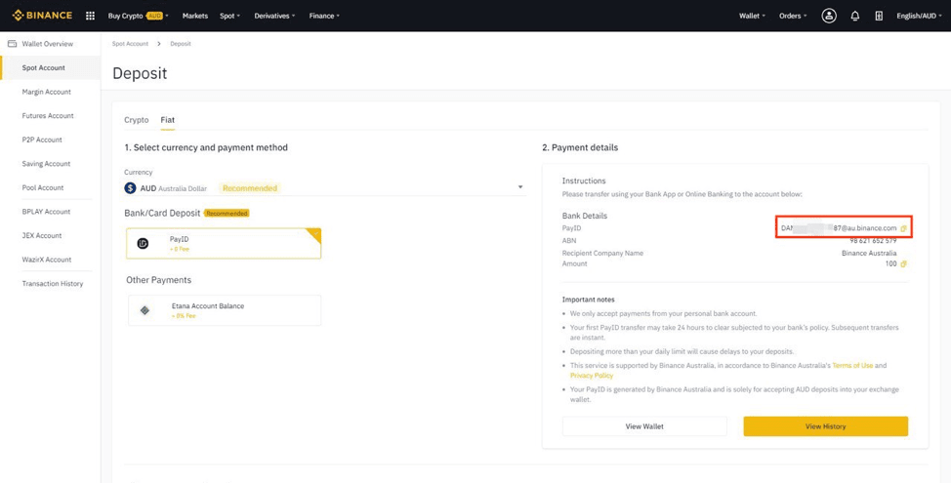Switch to the Crypto tab
This screenshot has width=951, height=483.
coord(137,120)
